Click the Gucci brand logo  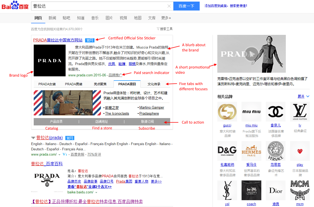point(227,112)
